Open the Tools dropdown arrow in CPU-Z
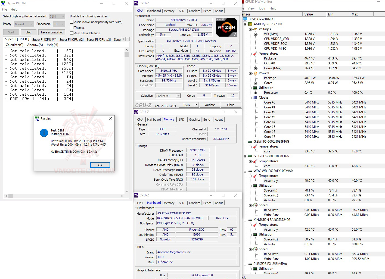The width and height of the screenshot is (385, 279). pos(197,105)
